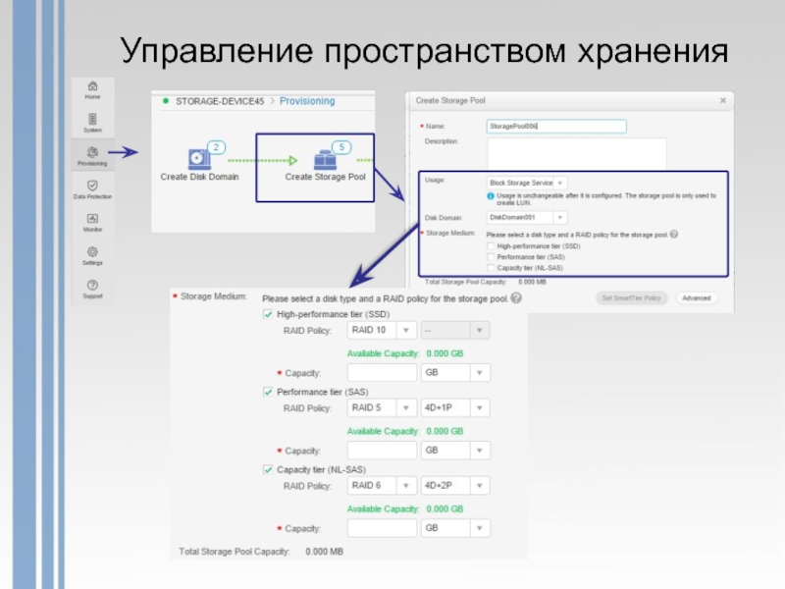Check Performance tier (SAS) in dialog
785x589 pixels.
tap(491, 257)
